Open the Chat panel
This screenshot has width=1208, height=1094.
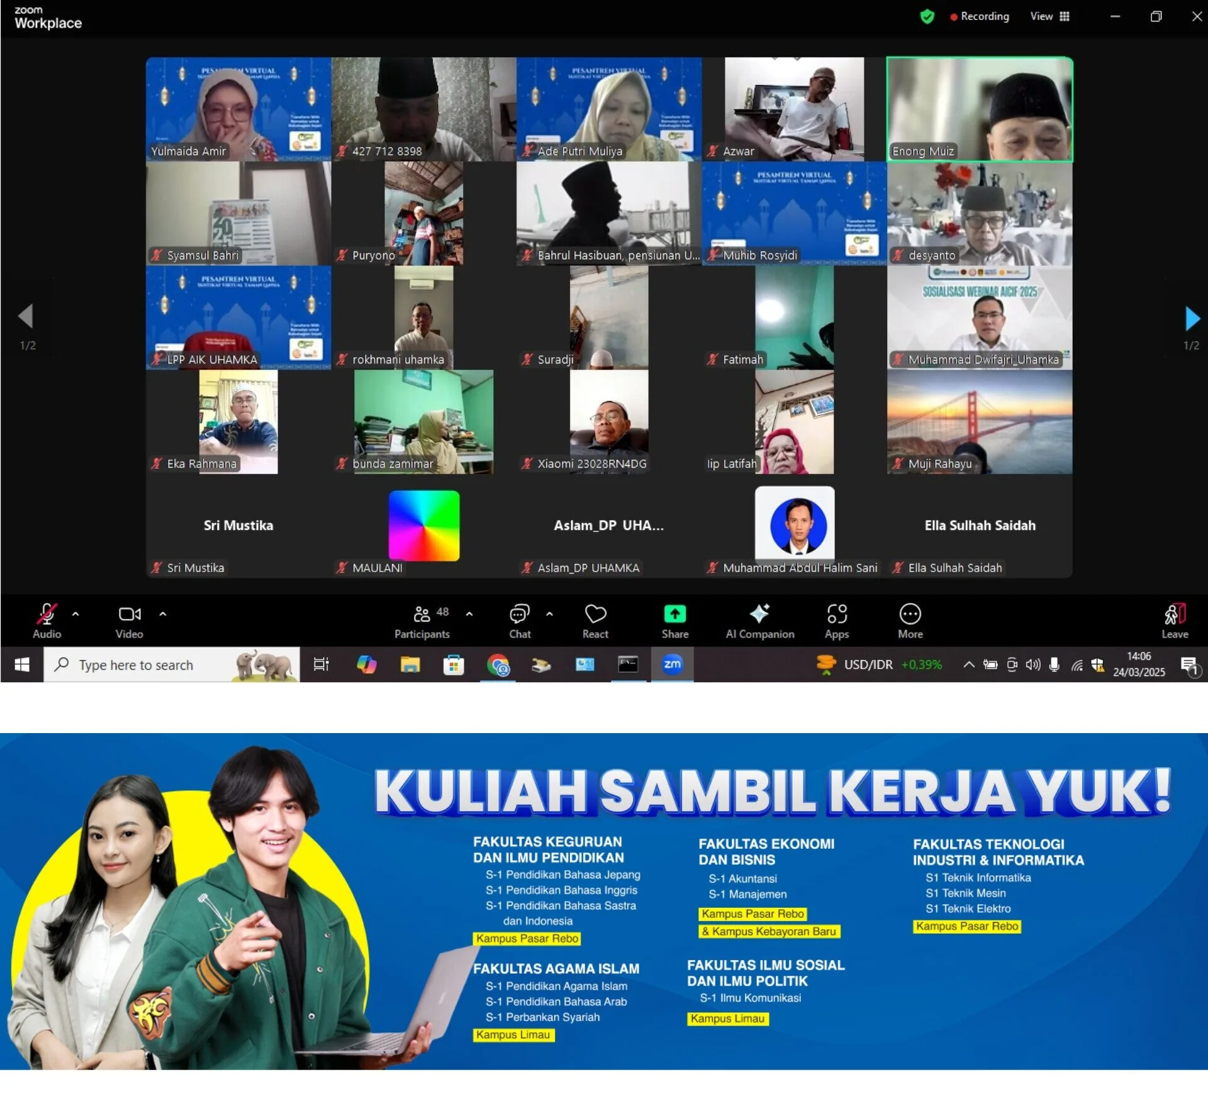click(520, 620)
